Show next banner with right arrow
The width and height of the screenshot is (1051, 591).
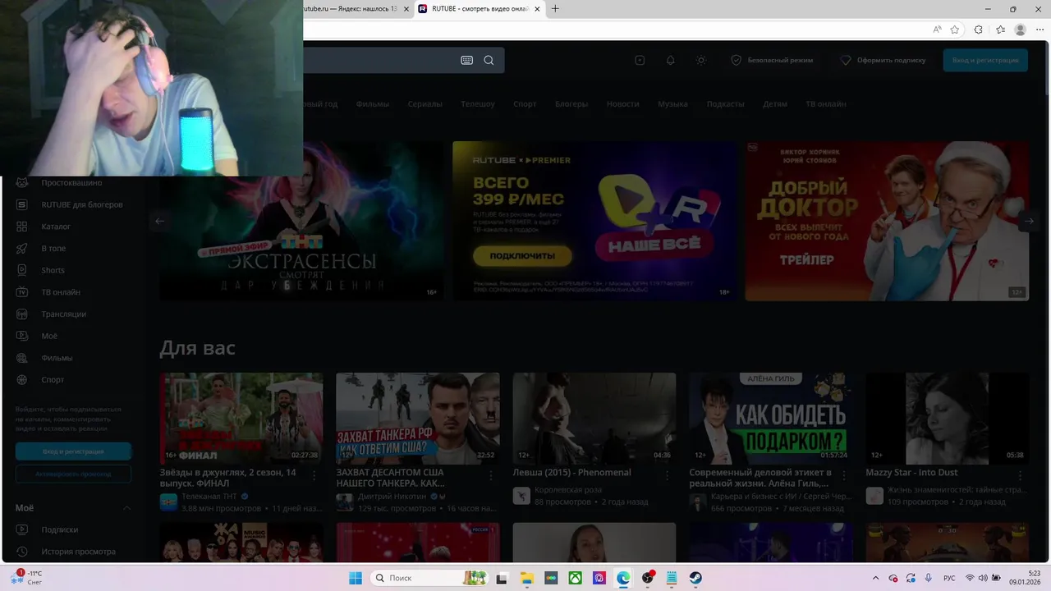point(1028,221)
